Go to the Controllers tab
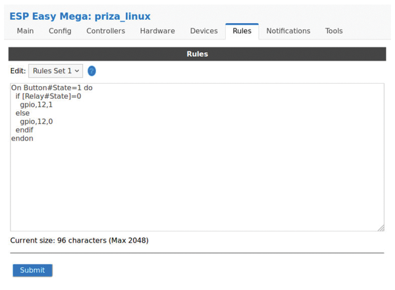The height and width of the screenshot is (290, 395). pos(105,31)
